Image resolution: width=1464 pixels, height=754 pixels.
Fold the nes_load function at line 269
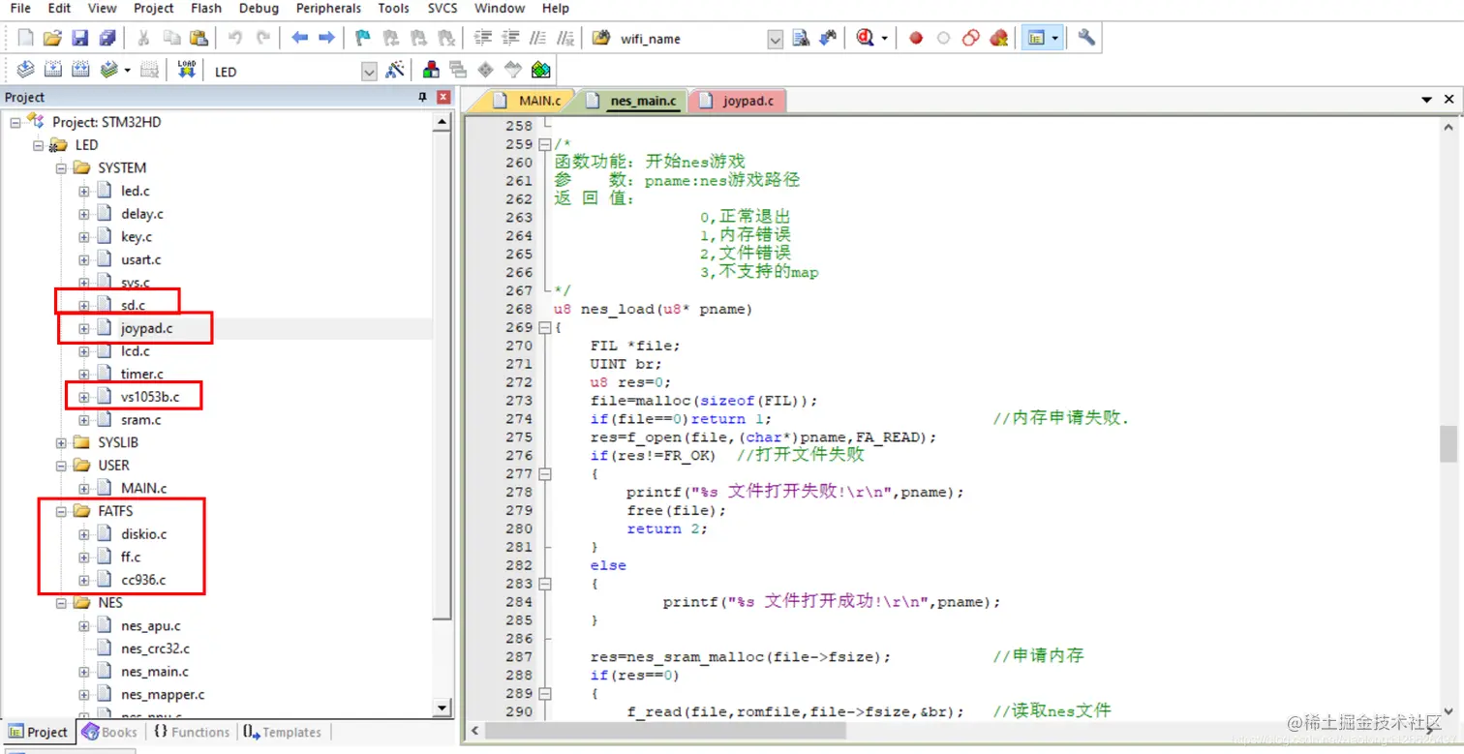[x=544, y=327]
